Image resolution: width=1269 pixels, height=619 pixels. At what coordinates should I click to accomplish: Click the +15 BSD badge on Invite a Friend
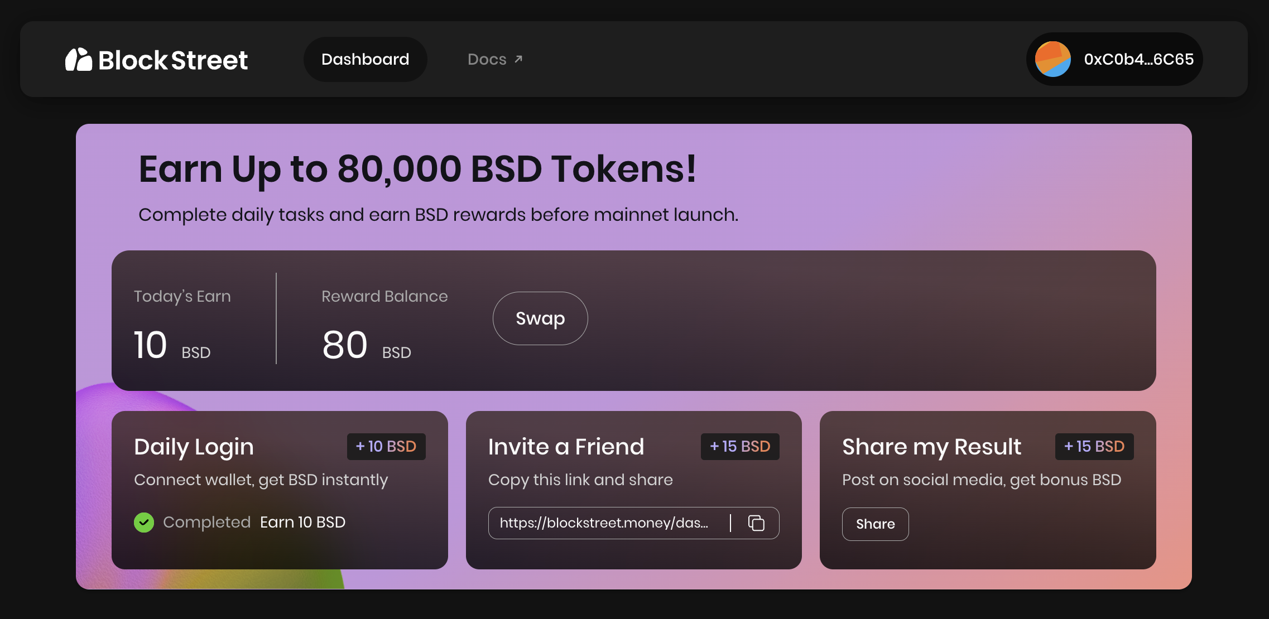pos(740,447)
